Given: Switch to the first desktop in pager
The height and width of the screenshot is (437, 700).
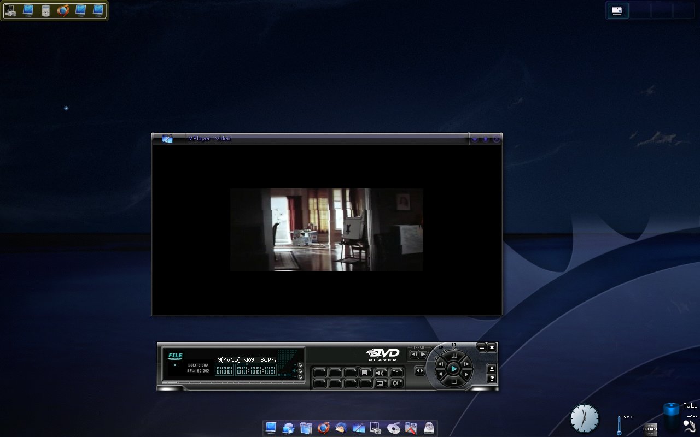Looking at the screenshot, I should [x=618, y=11].
